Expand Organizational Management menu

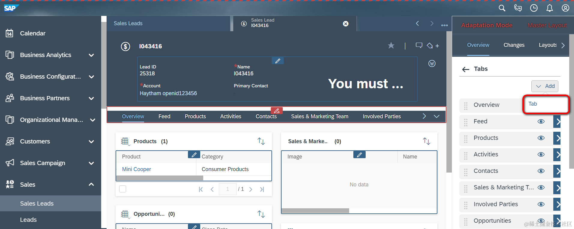[x=92, y=120]
